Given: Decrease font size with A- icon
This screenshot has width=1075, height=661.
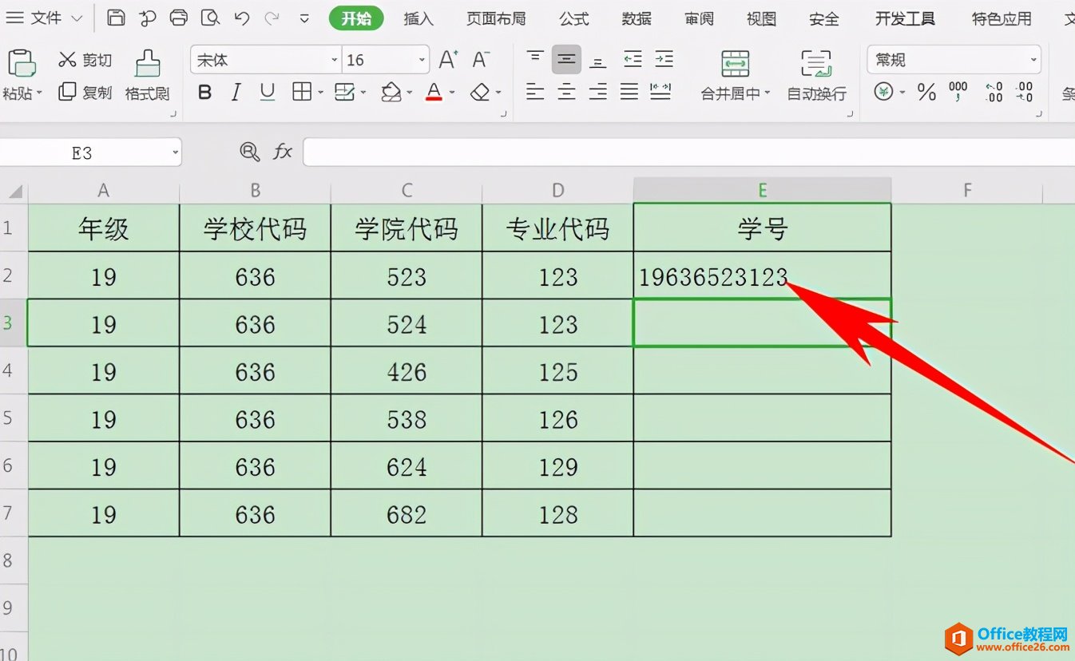Looking at the screenshot, I should pos(481,60).
